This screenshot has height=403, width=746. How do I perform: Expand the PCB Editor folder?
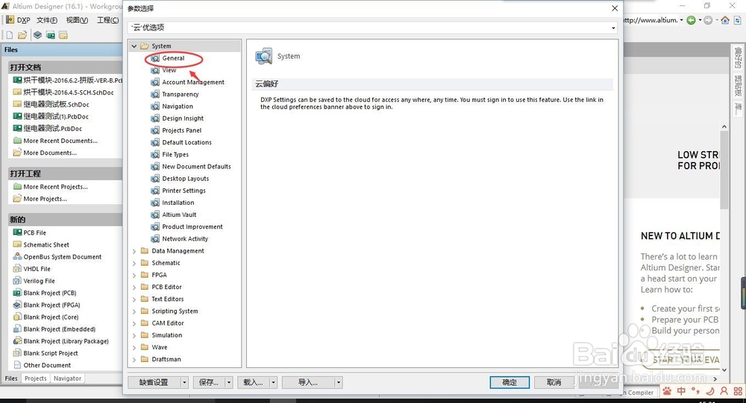(134, 287)
